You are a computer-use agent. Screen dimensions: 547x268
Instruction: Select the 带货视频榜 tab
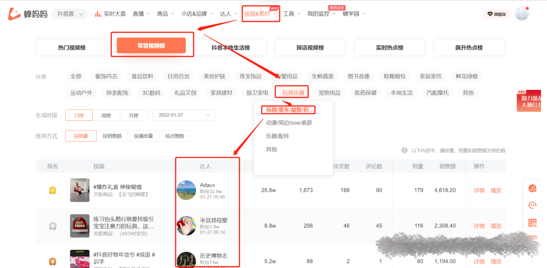[151, 46]
